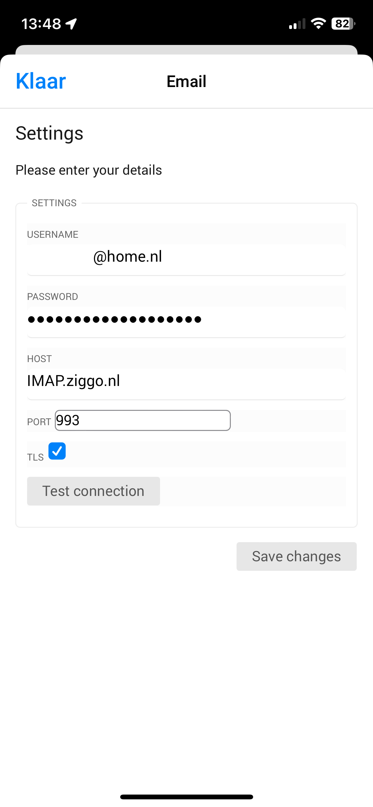Tap the cellular signal bars icon

tap(297, 24)
